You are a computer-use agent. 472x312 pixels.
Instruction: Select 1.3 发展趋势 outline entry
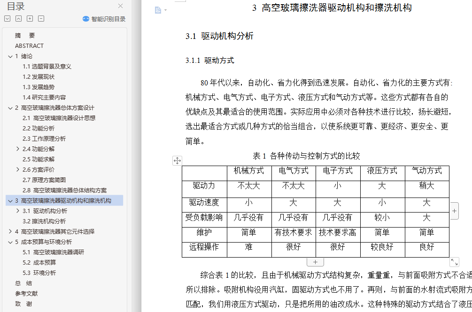[39, 87]
